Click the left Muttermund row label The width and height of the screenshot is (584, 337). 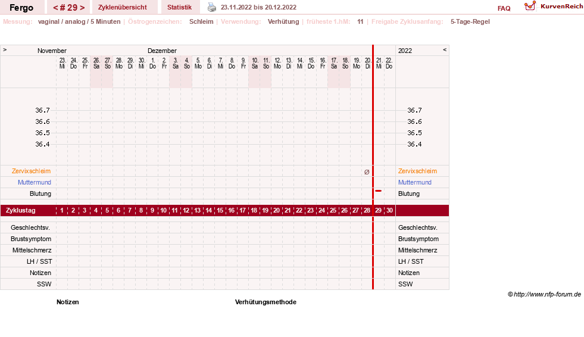pos(35,182)
